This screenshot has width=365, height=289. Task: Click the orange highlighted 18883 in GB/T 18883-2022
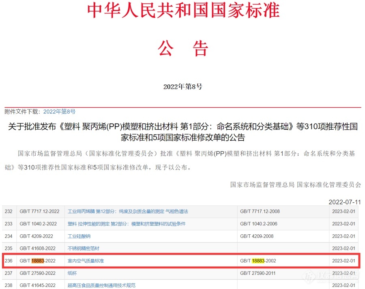38,261
